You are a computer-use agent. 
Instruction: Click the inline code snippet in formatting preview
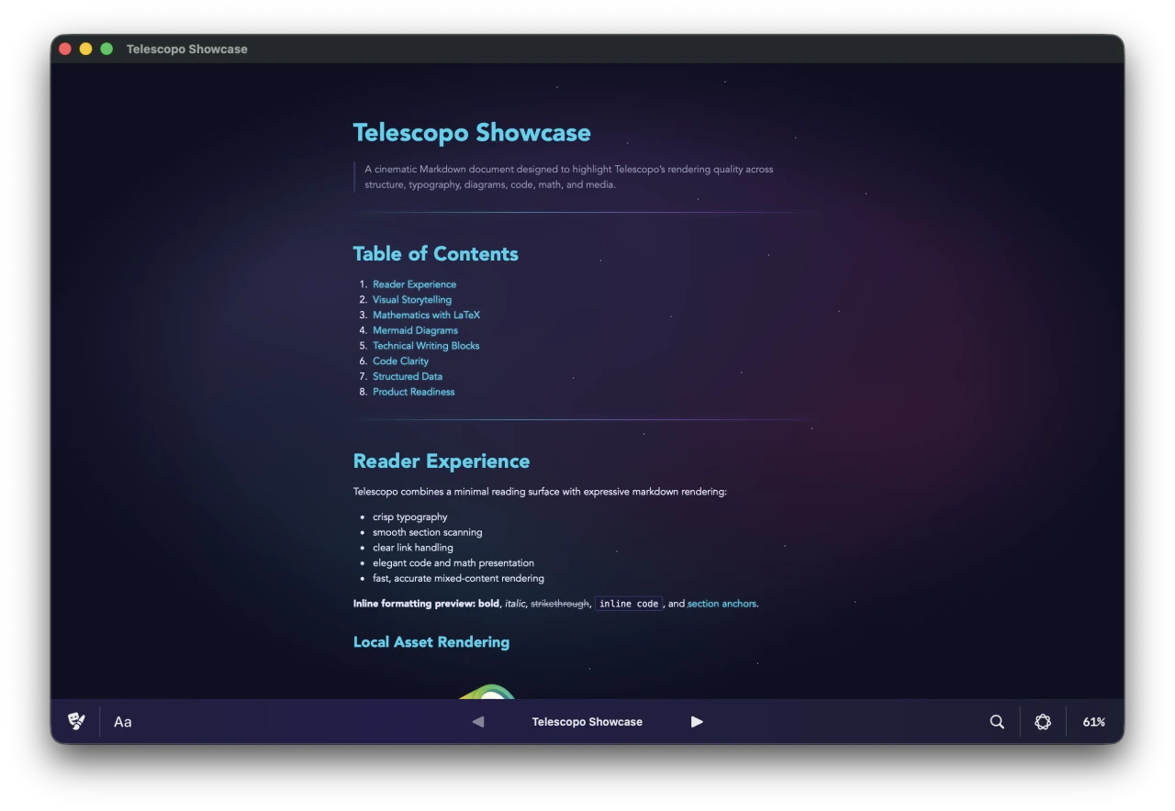click(x=628, y=603)
